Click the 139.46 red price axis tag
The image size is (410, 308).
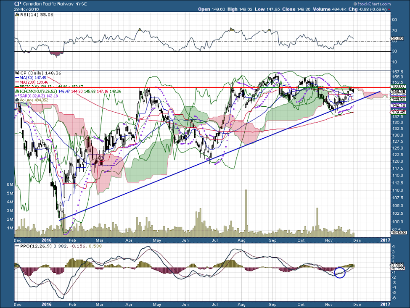tap(399, 112)
